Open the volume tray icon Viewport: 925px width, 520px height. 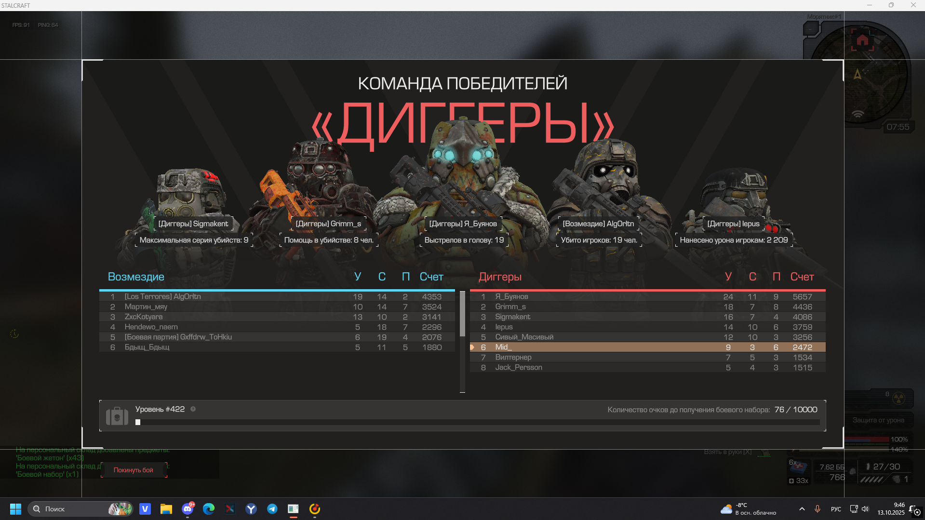[x=865, y=509]
